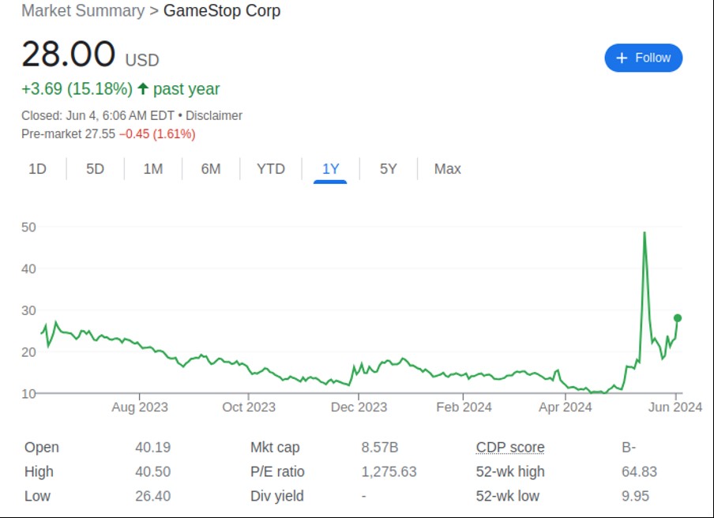Click the CDP score label

click(510, 447)
